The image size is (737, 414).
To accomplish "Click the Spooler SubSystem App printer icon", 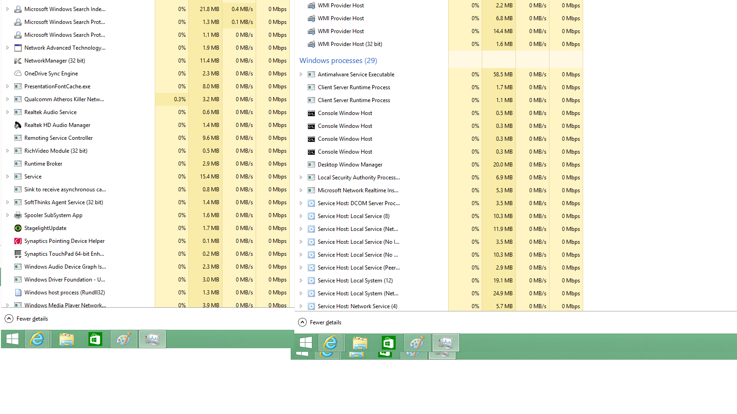I will tap(18, 215).
